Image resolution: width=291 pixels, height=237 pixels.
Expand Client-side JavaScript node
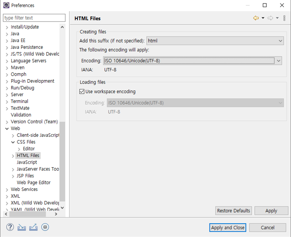(x=13, y=135)
